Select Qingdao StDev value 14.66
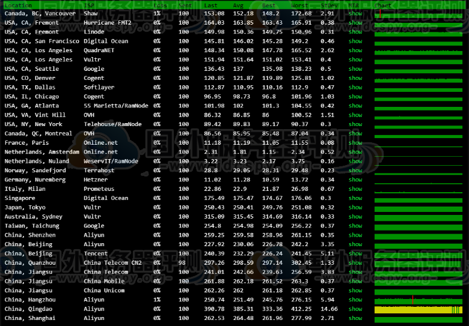The width and height of the screenshot is (469, 326). (x=329, y=309)
